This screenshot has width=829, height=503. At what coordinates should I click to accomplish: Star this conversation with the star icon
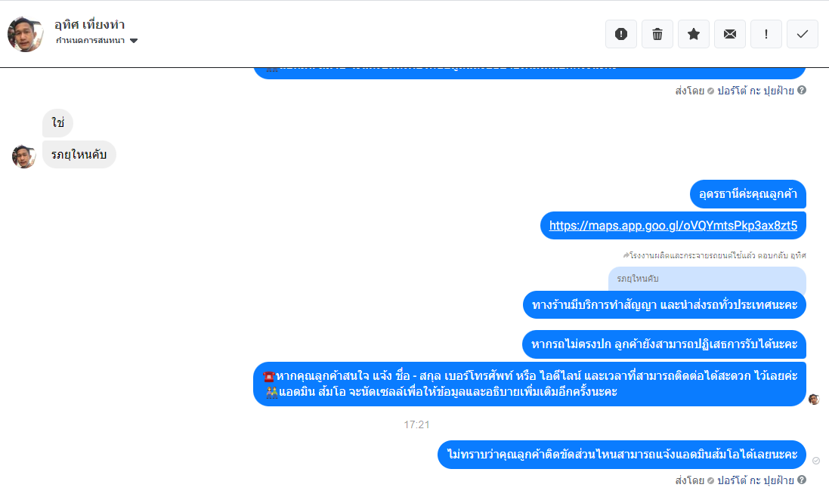tap(694, 34)
